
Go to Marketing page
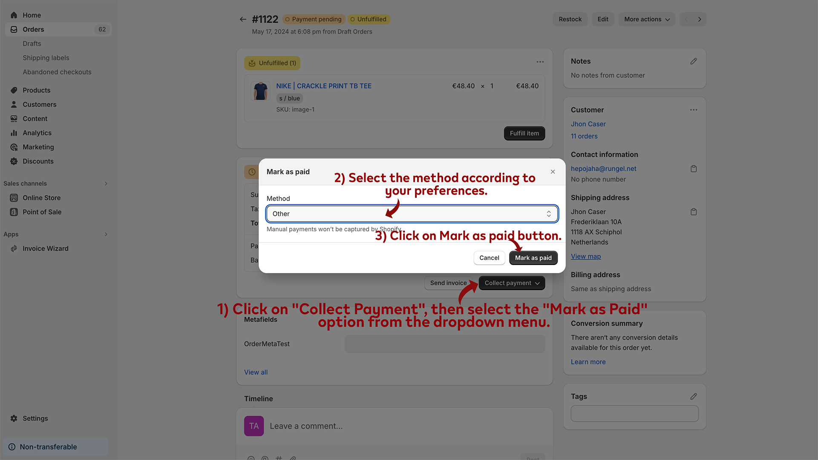coord(38,147)
